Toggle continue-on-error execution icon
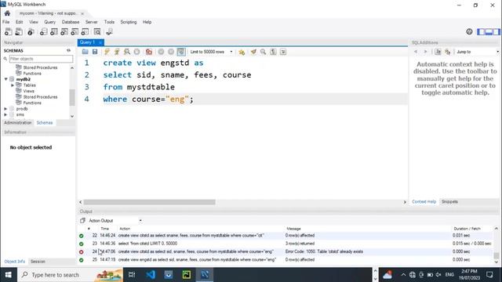Image resolution: width=502 pixels, height=282 pixels. [x=149, y=52]
